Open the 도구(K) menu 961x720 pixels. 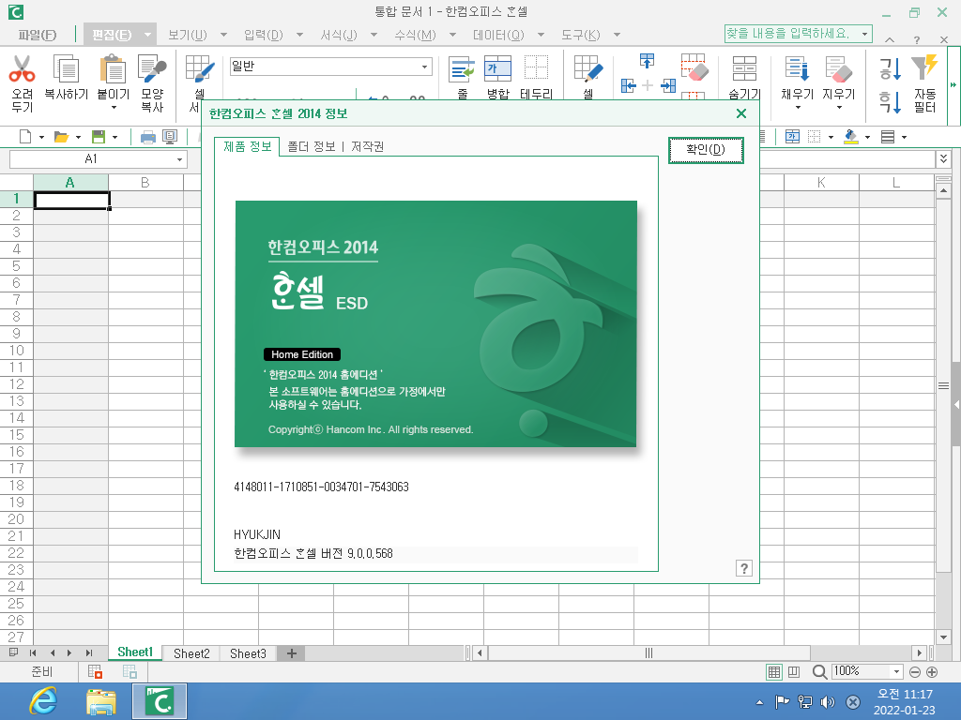click(x=580, y=35)
